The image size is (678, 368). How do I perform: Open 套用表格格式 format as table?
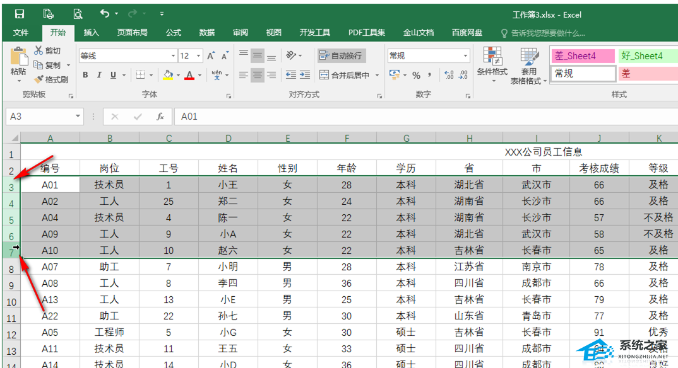(x=528, y=66)
